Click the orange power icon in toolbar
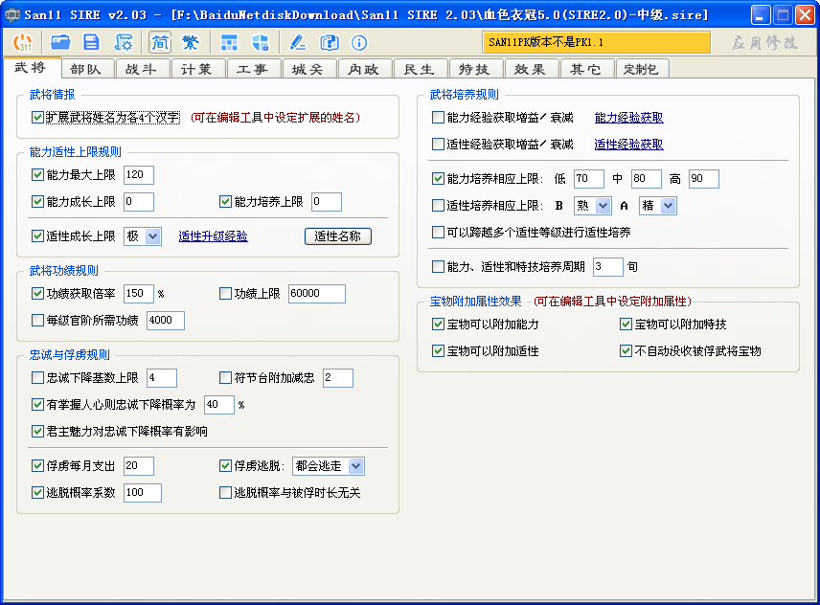Image resolution: width=820 pixels, height=605 pixels. point(21,42)
